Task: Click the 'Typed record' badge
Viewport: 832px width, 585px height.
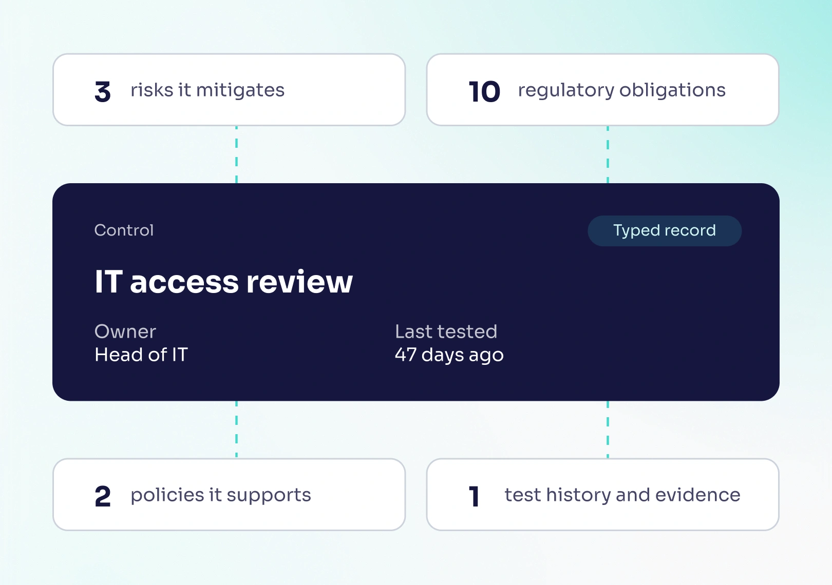Action: pos(665,230)
